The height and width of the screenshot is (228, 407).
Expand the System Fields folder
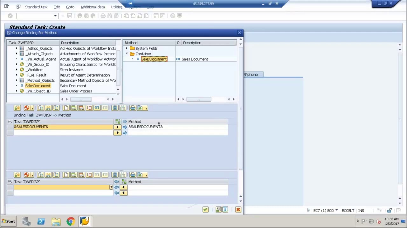tap(127, 48)
